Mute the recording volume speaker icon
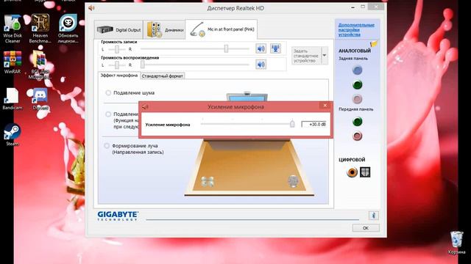This screenshot has width=471, height=264. [261, 48]
